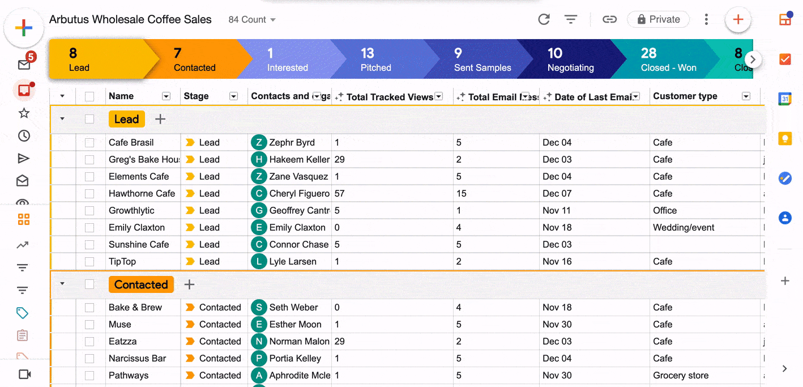
Task: Open Google Keep icon in side panel
Action: pyautogui.click(x=785, y=139)
